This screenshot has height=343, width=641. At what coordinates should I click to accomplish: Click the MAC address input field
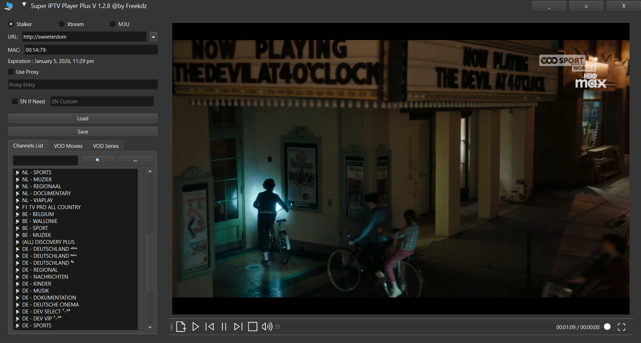[91, 50]
